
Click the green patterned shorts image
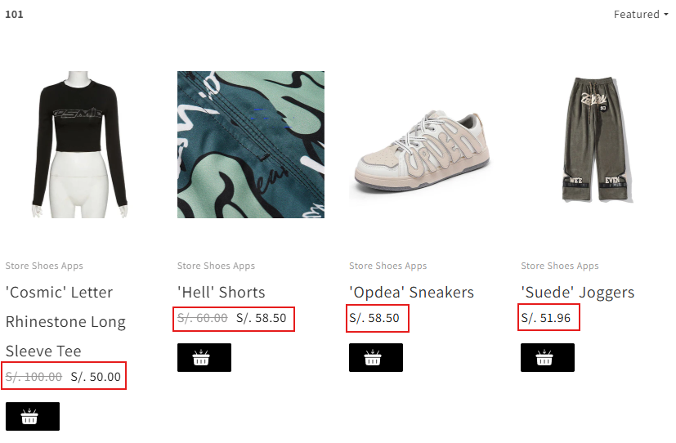(x=251, y=145)
